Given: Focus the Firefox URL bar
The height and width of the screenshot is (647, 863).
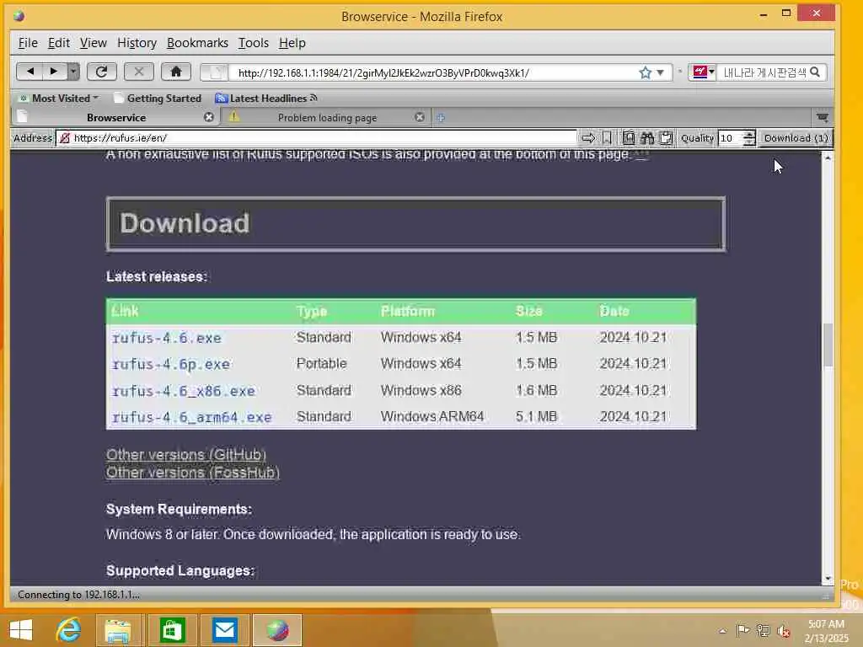Looking at the screenshot, I should [x=435, y=72].
